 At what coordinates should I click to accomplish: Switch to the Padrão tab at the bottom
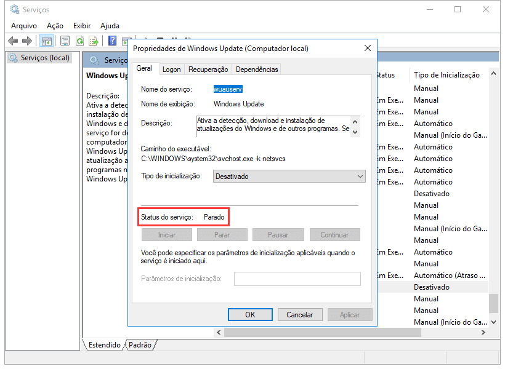coord(140,345)
